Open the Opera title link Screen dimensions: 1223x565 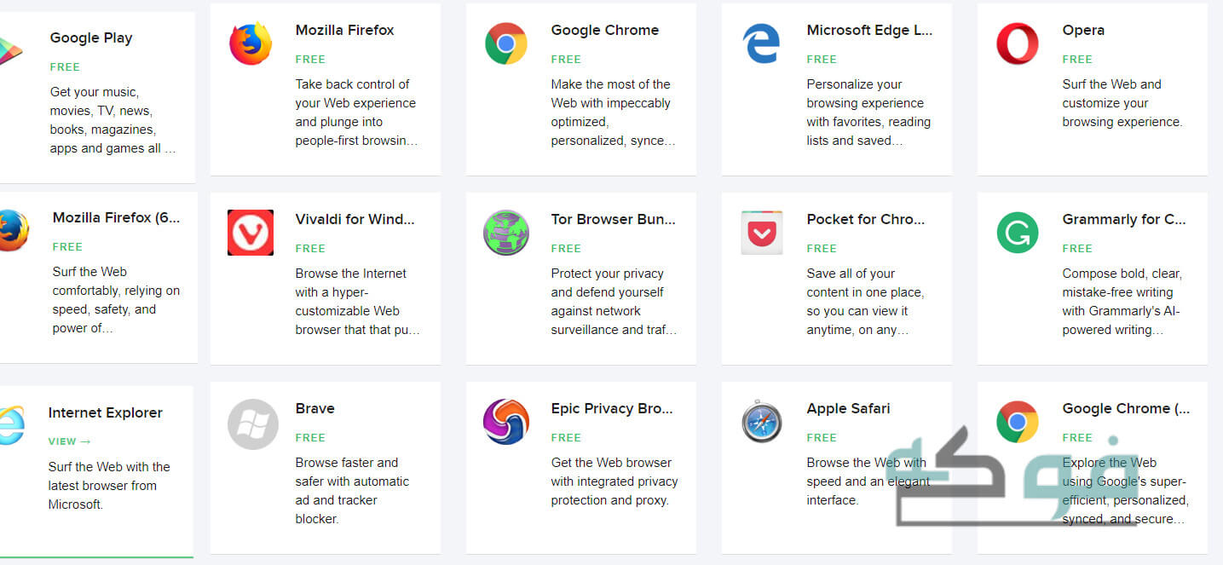point(1083,30)
